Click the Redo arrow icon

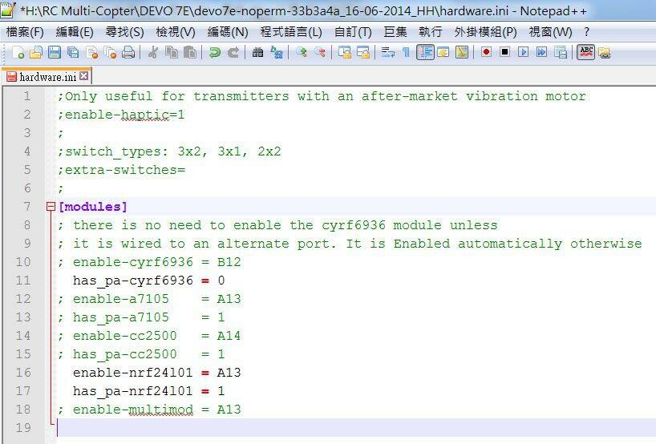[233, 52]
